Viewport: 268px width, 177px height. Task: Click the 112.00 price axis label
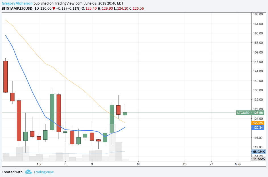[258, 147]
